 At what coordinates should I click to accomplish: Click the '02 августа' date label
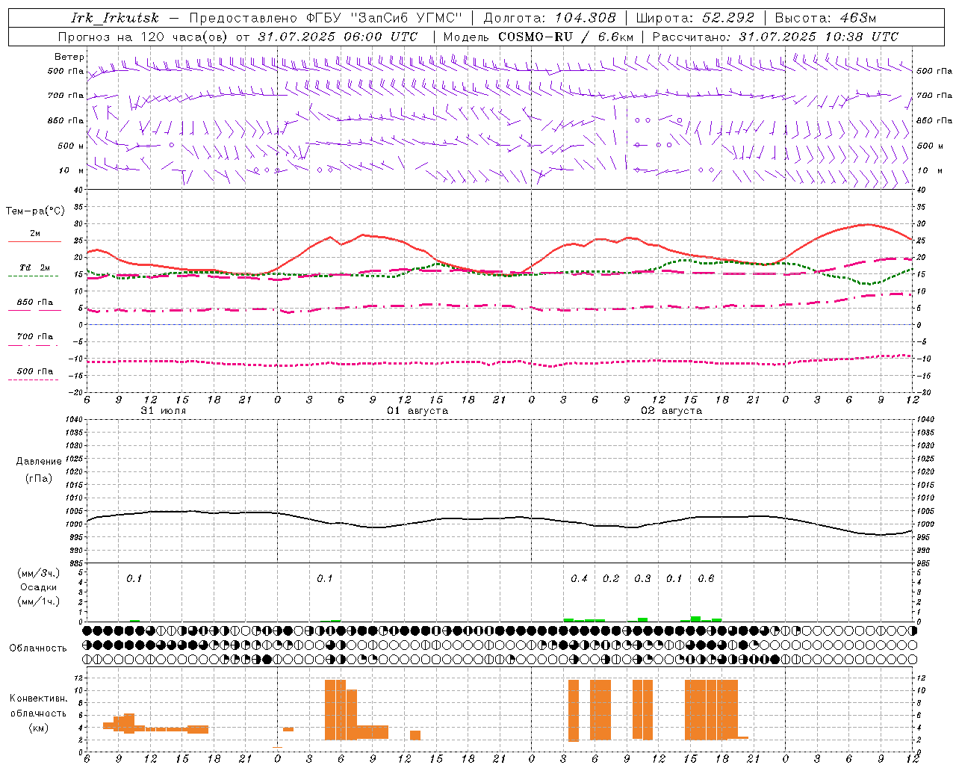[x=671, y=411]
